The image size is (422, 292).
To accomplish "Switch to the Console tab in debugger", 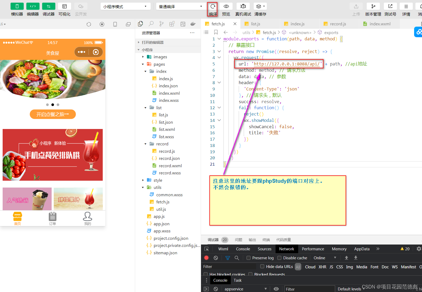I will tap(243, 249).
